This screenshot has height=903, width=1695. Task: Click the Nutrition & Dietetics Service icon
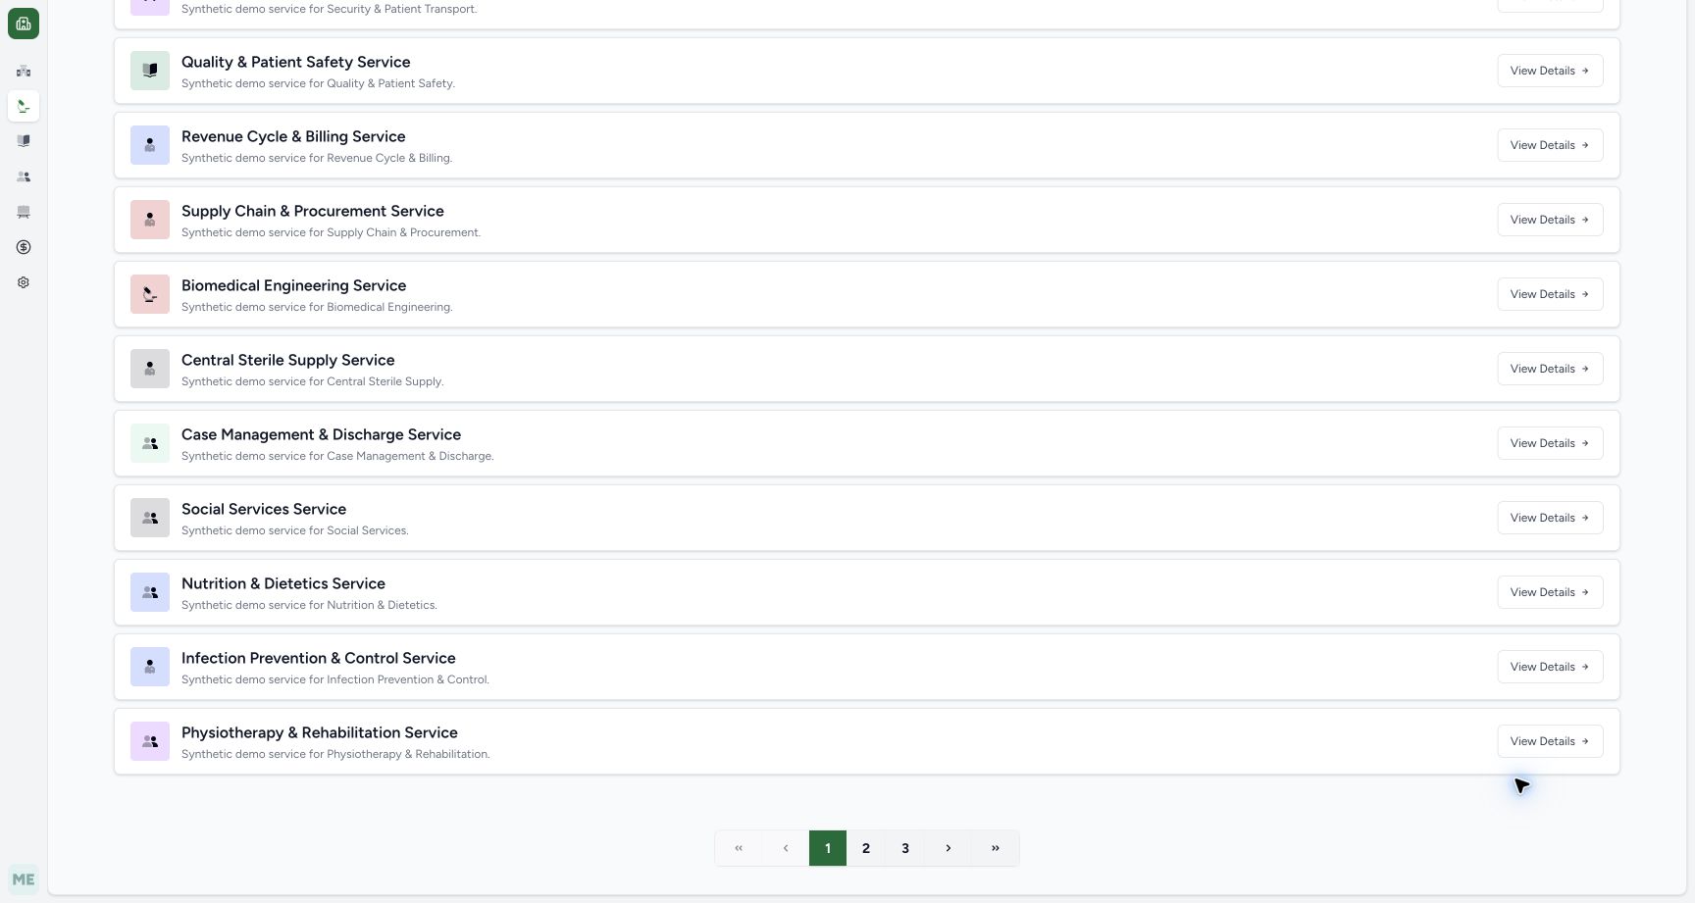150,592
